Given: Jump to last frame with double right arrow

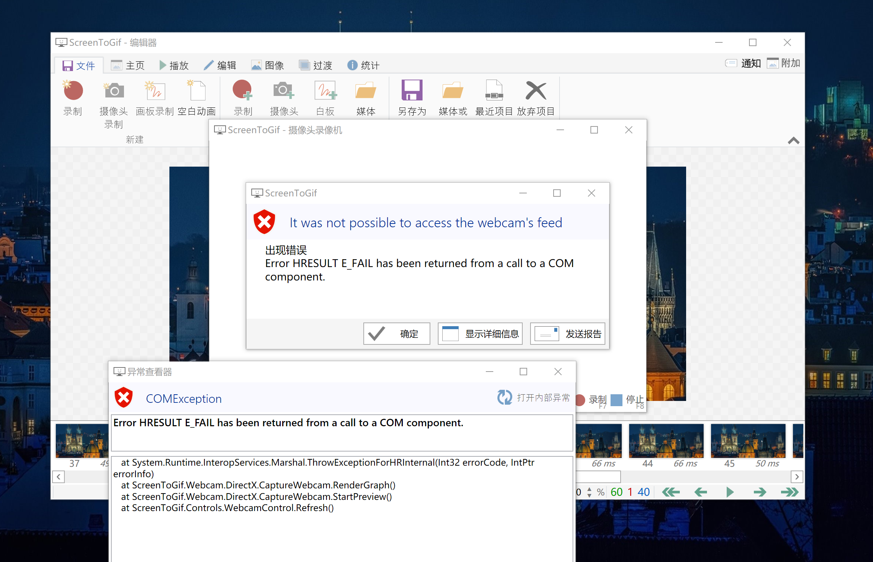Looking at the screenshot, I should tap(789, 492).
